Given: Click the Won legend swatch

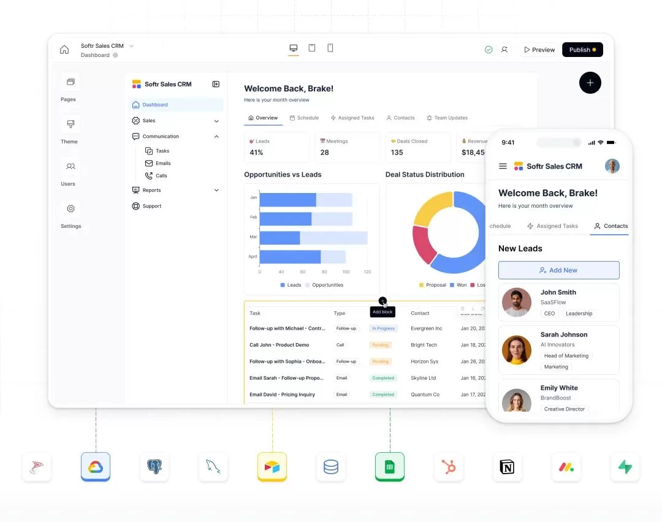Looking at the screenshot, I should point(452,285).
